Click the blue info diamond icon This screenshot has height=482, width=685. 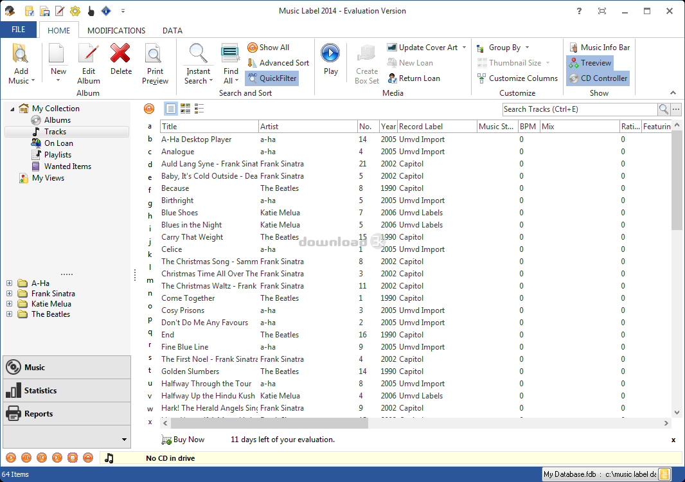106,11
